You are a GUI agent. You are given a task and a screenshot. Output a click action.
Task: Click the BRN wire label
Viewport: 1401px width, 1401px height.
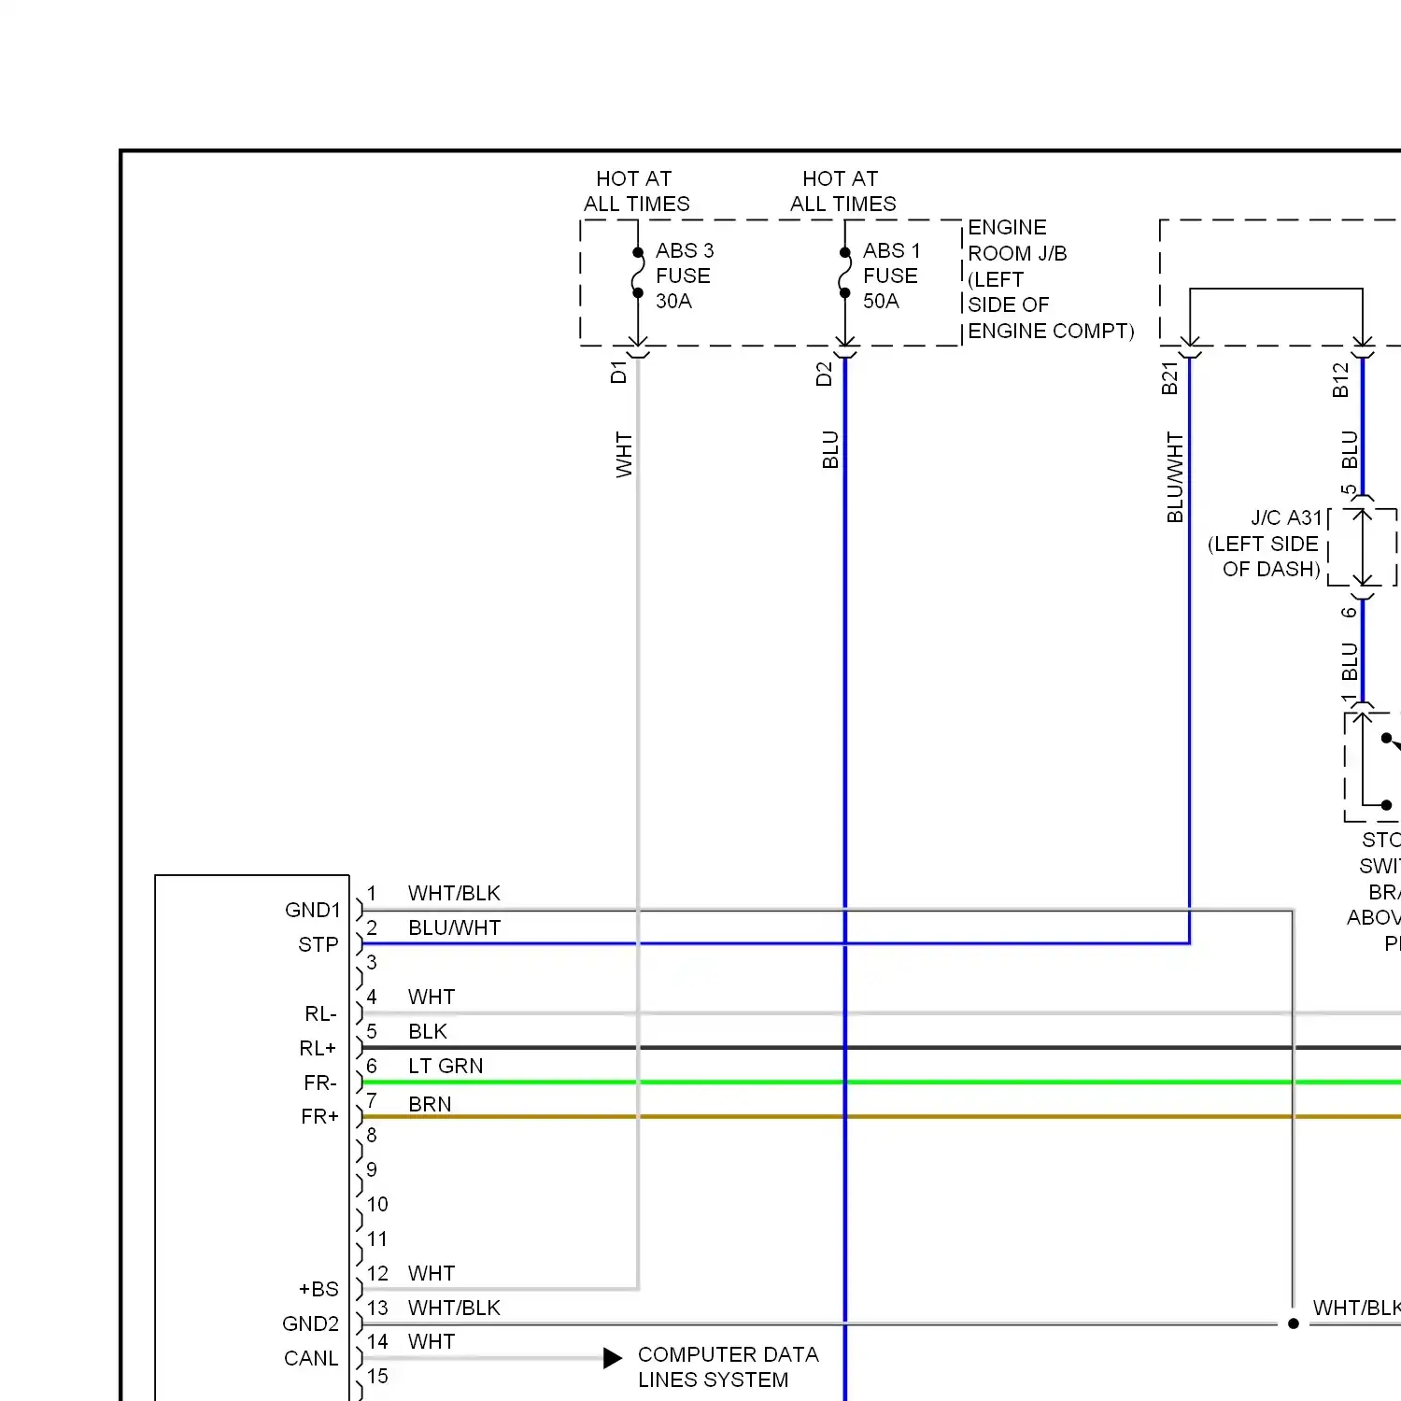(430, 1104)
